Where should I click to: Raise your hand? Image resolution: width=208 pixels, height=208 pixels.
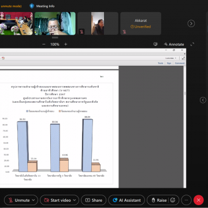point(159,200)
